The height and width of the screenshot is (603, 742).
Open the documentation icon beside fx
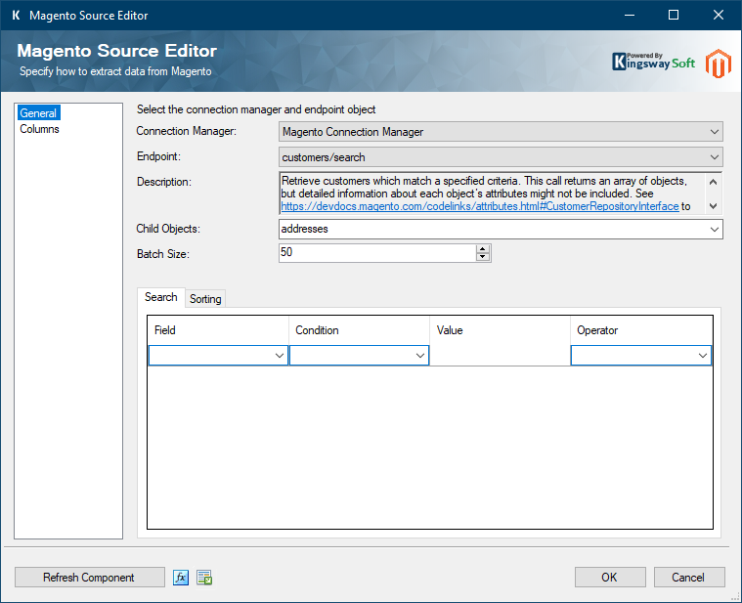204,578
